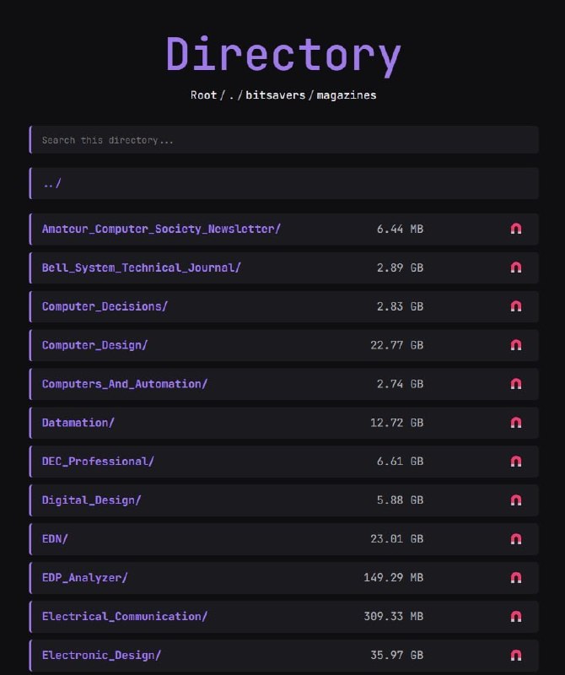The height and width of the screenshot is (675, 565).
Task: Click the magnet icon for Bell_System_Technical_Journal
Action: pyautogui.click(x=516, y=267)
